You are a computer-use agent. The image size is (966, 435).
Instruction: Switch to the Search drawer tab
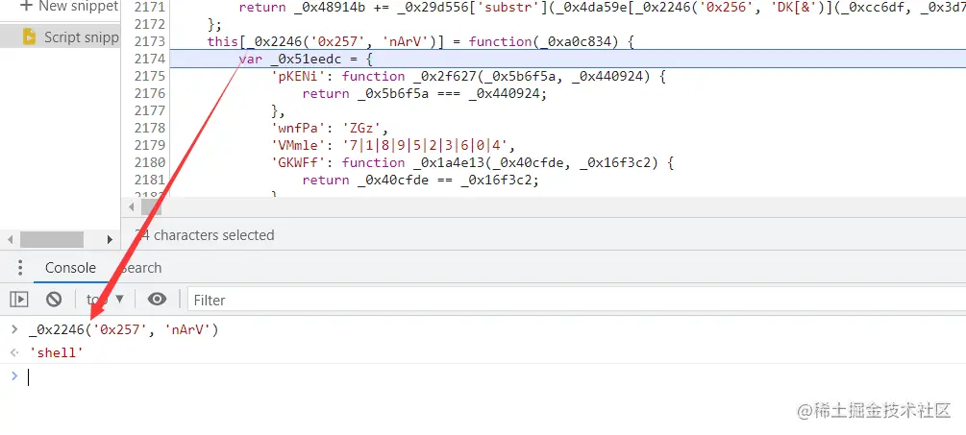pyautogui.click(x=141, y=268)
